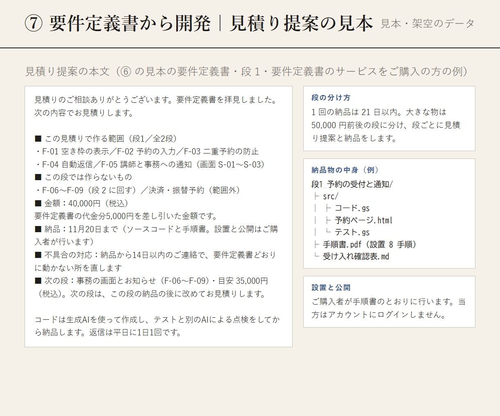Click the line '次の内容でお見積りします。'
500x416 pixels.
click(x=84, y=113)
